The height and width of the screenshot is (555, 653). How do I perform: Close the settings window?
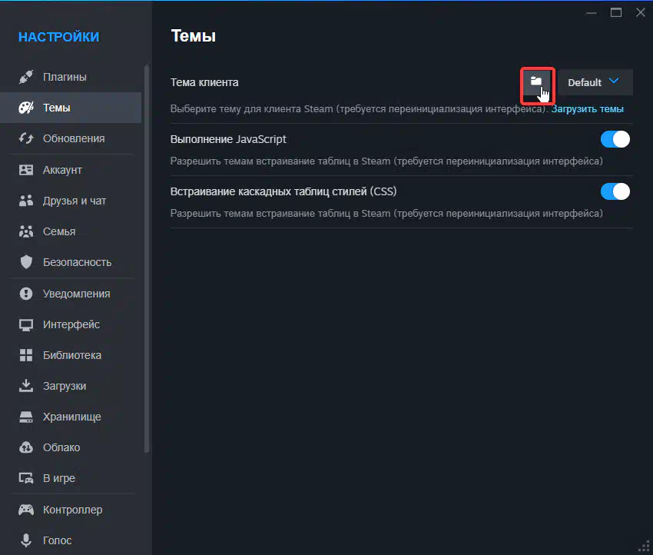pyautogui.click(x=641, y=13)
